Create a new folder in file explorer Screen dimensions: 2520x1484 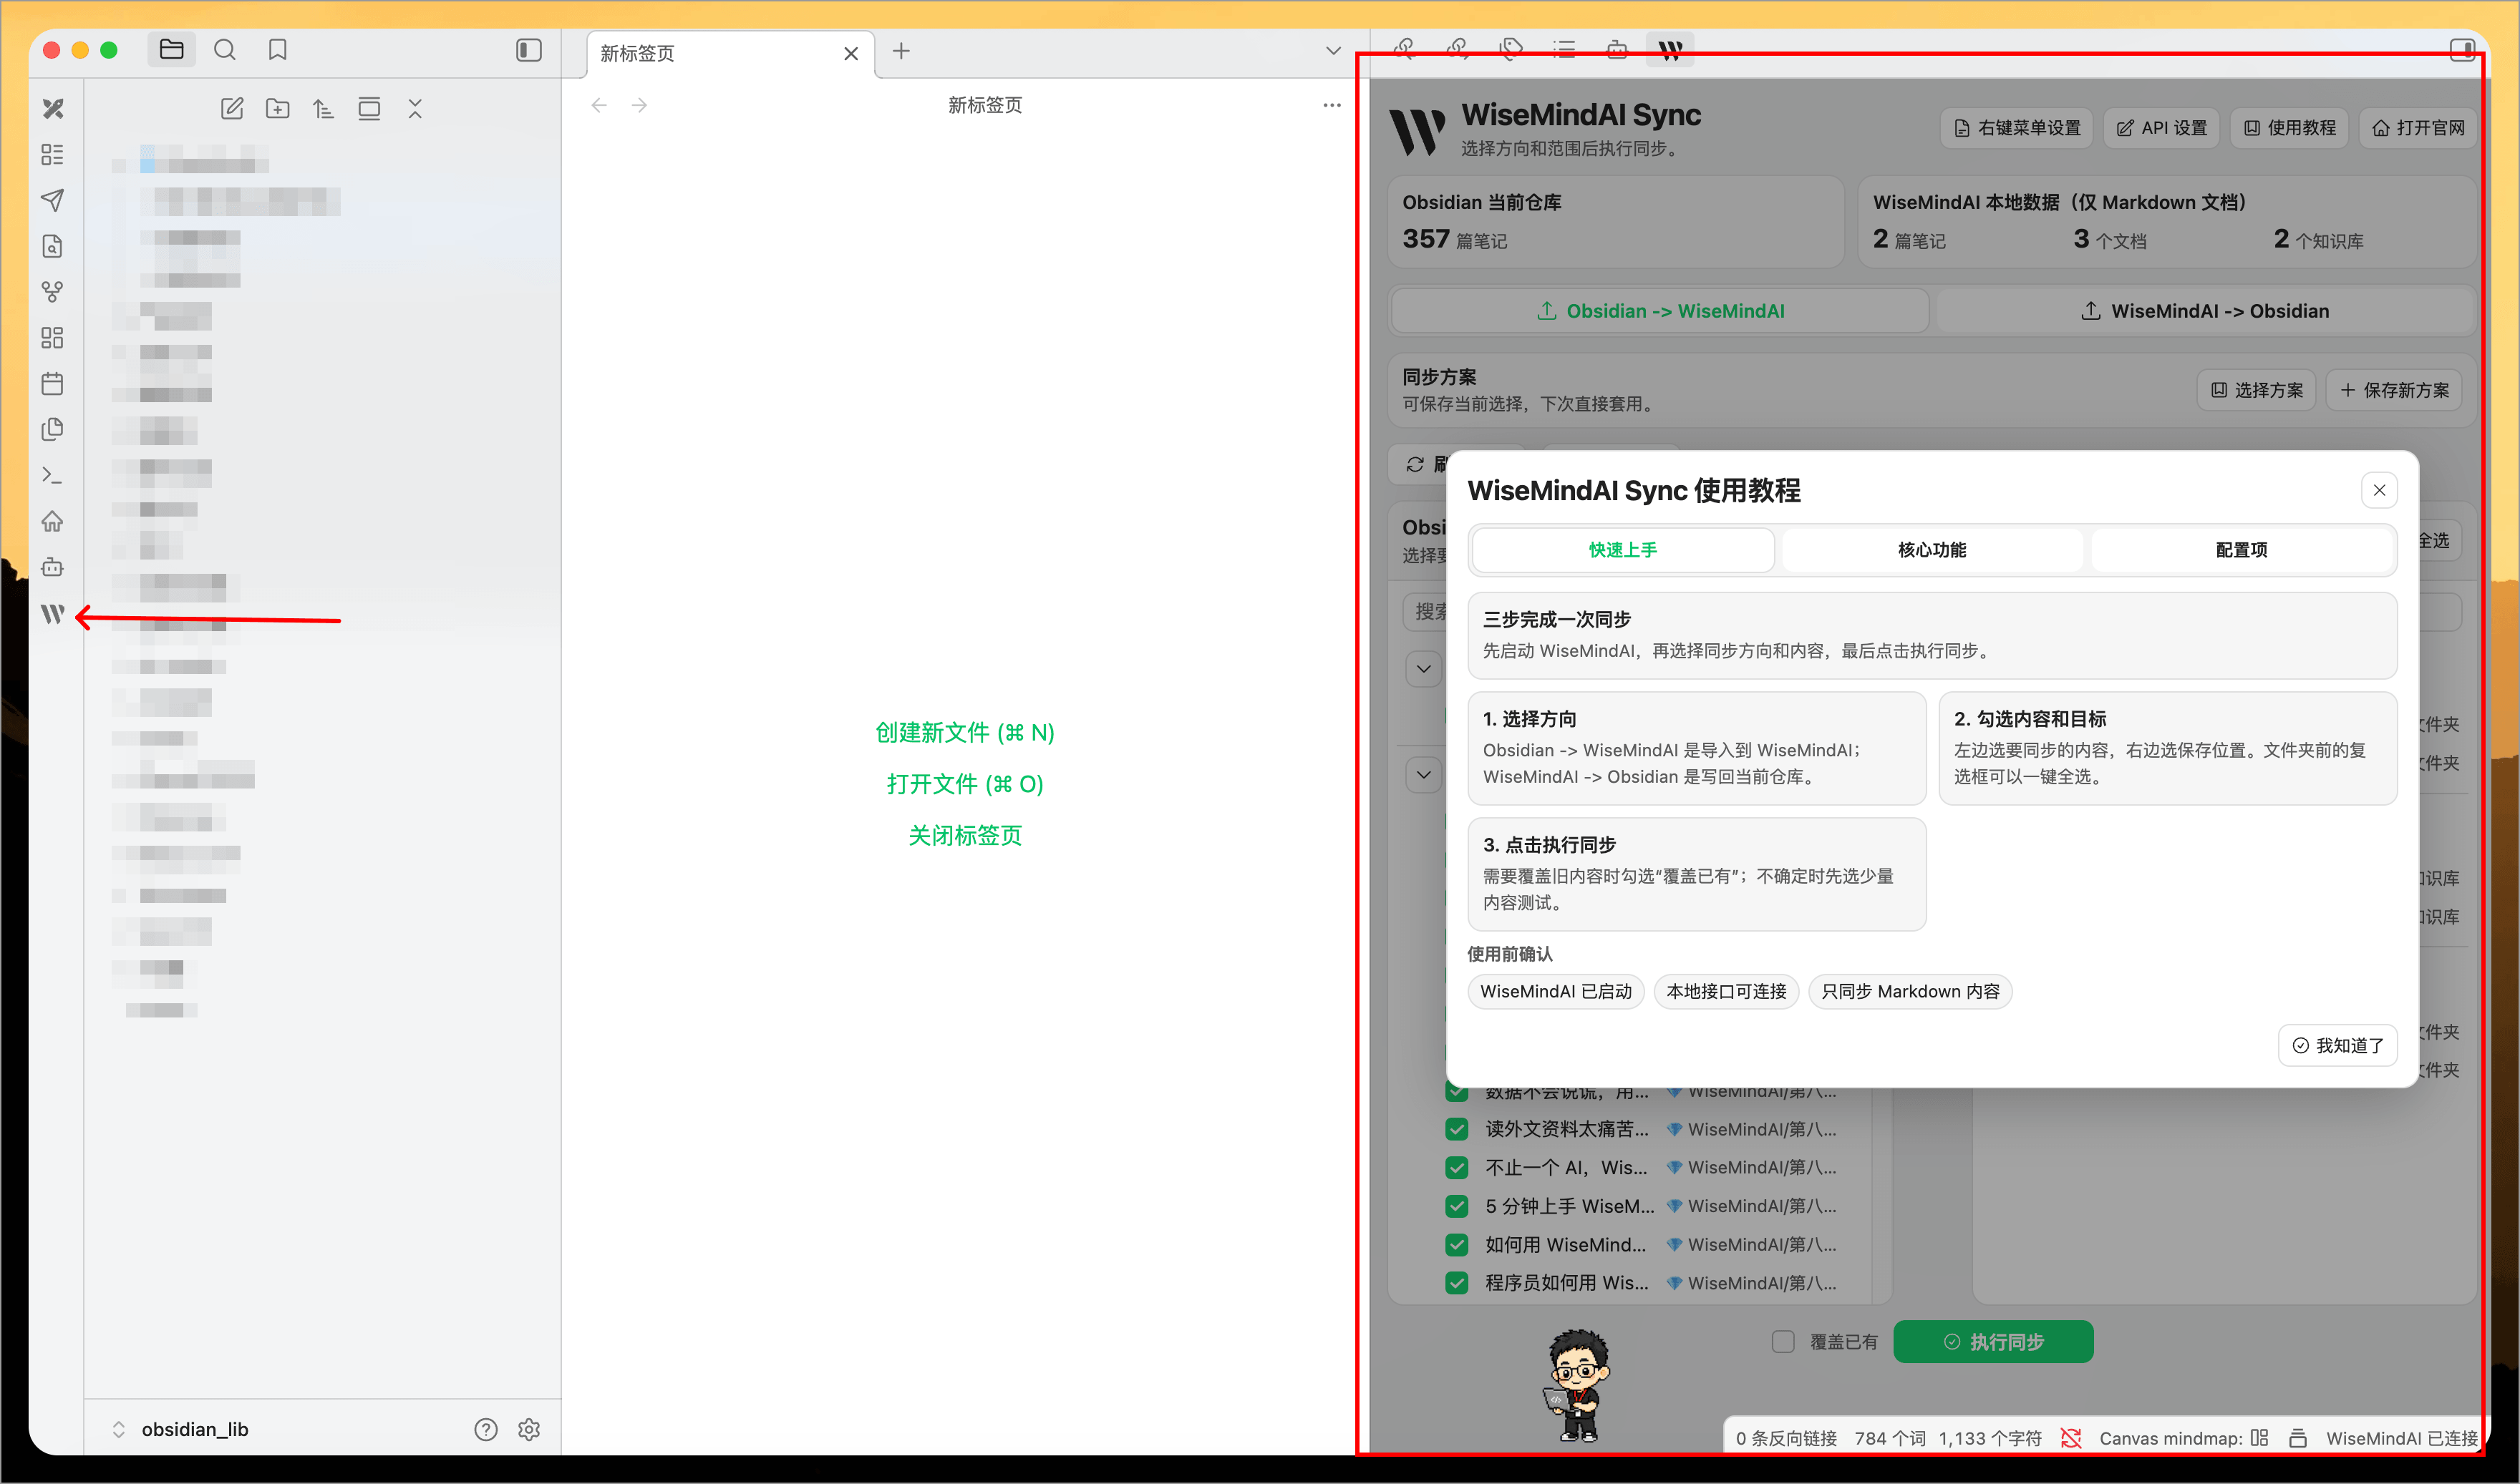[278, 109]
